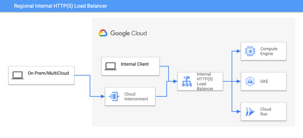Viewport: 303px width, 138px height.
Task: Select the On Prem/MultiCloud label
Action: coord(48,73)
